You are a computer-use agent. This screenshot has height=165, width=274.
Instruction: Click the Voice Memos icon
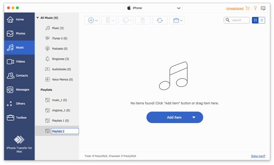[47, 80]
